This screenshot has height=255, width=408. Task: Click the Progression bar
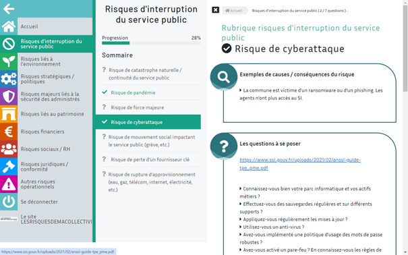tap(151, 43)
